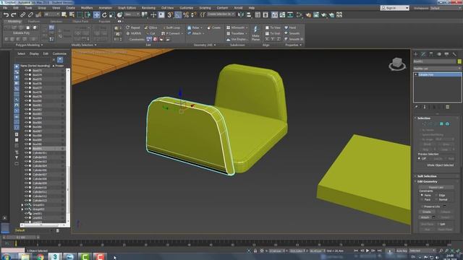Open the File menu
The width and height of the screenshot is (463, 260).
click(5, 8)
